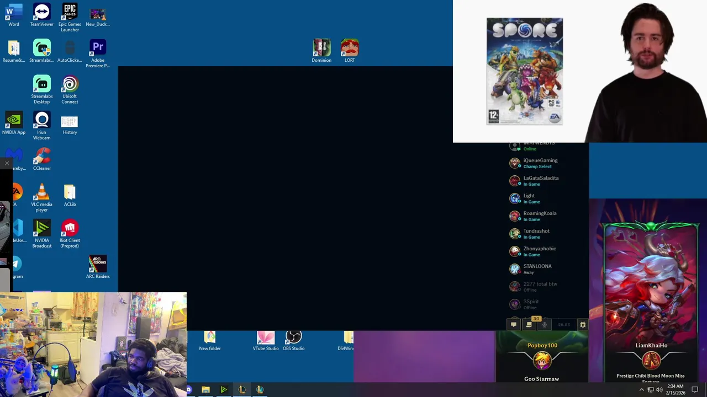Click the microphone icon in League social bar
The image size is (707, 397).
coord(544,325)
